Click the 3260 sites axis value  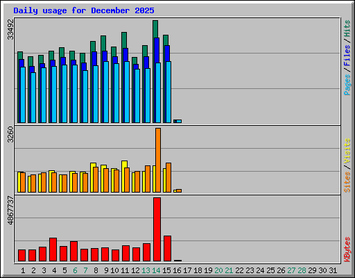coord(10,135)
